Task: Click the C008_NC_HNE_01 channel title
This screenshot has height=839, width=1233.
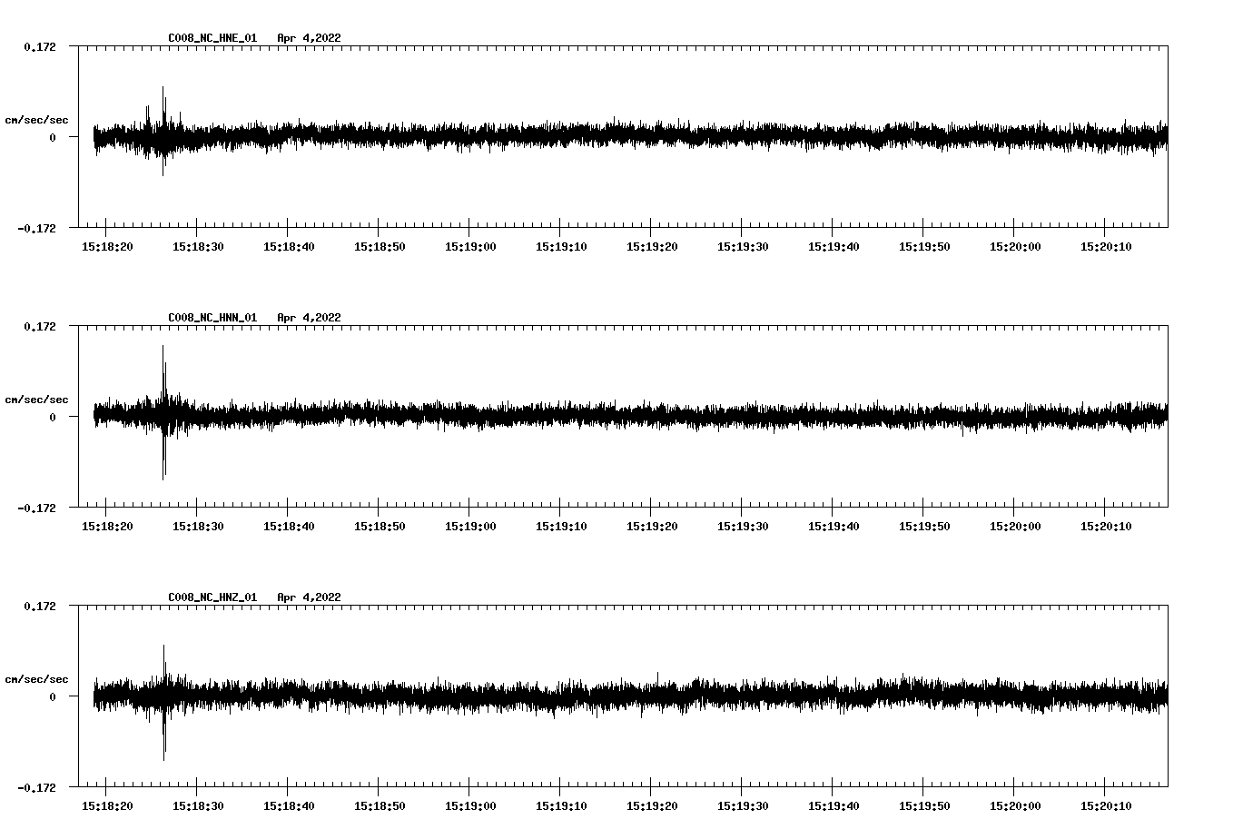Action: click(x=212, y=38)
